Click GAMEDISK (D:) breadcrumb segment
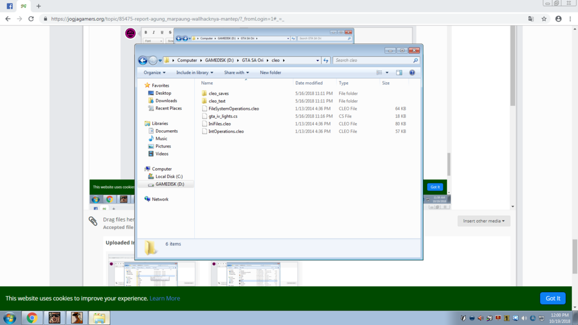The width and height of the screenshot is (578, 325). tap(219, 60)
